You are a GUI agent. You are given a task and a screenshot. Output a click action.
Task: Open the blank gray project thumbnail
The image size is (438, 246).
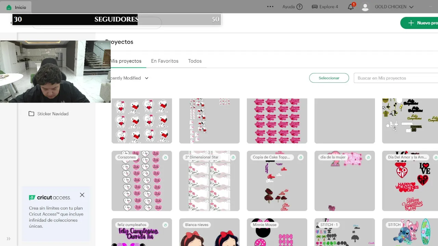(345, 121)
